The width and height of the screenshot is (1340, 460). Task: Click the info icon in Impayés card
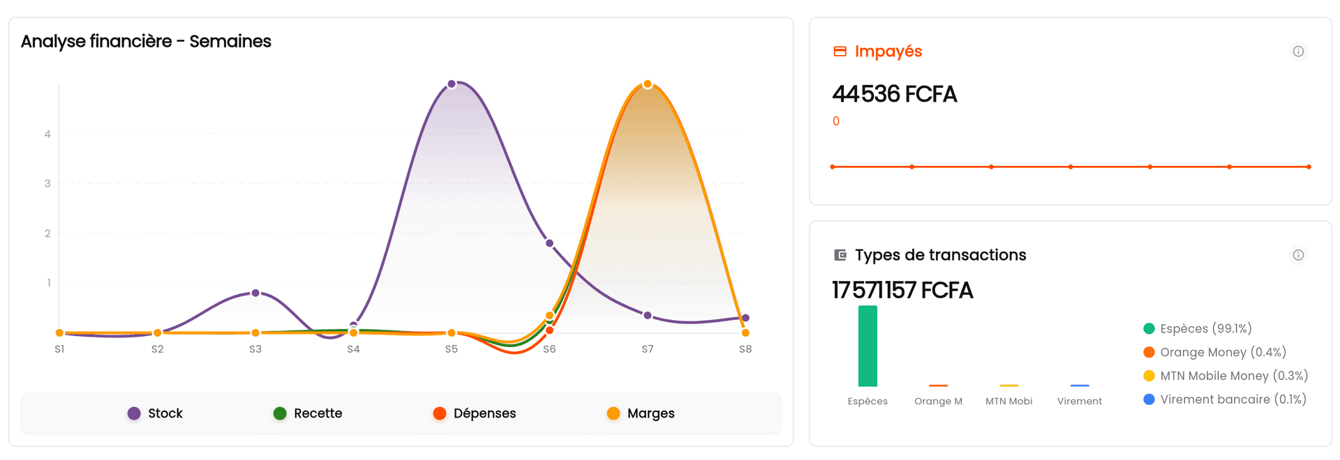click(1298, 52)
